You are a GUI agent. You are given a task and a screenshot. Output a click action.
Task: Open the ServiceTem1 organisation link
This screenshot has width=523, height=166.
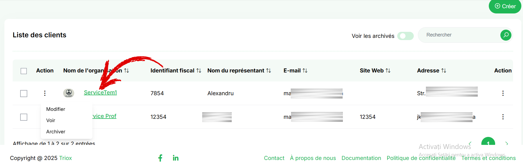tap(100, 92)
